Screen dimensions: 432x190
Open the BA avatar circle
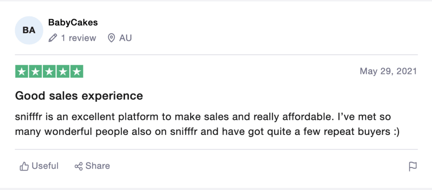[x=29, y=30]
